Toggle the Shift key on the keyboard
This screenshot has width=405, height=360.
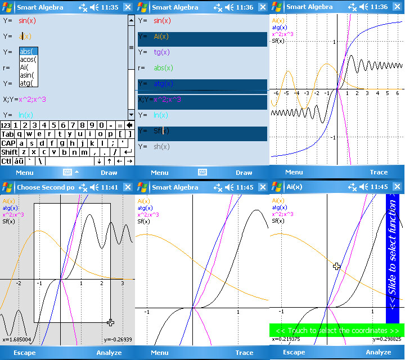[10, 152]
